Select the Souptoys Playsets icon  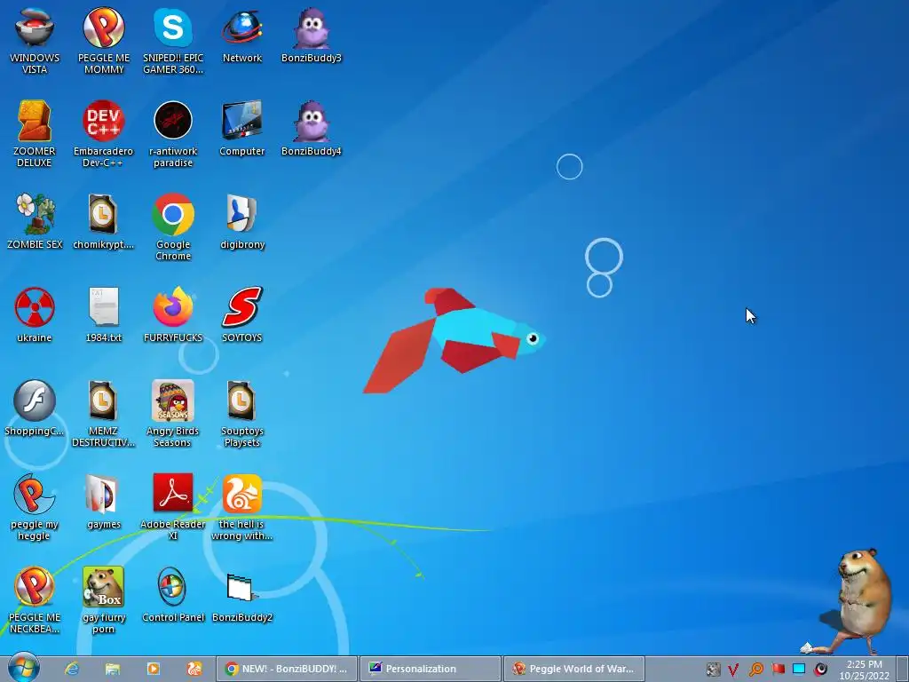pos(242,414)
